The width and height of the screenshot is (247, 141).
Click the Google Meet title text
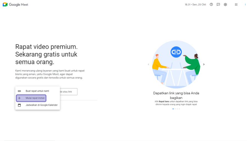[18, 5]
